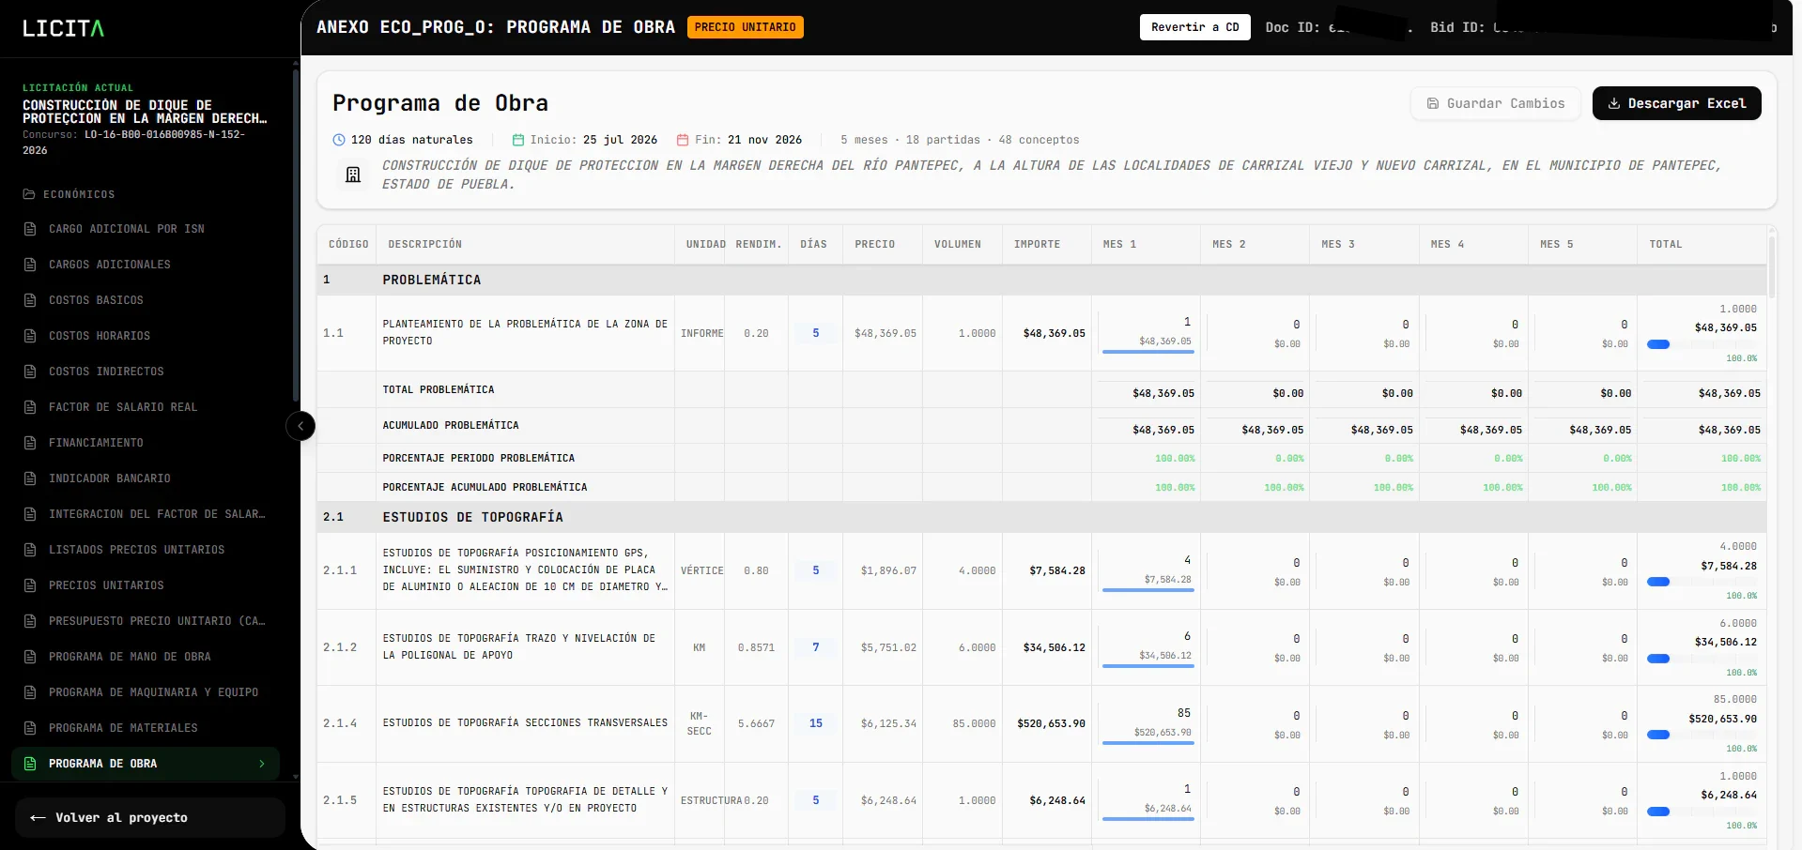Click the download icon in Descargar Excel
The height and width of the screenshot is (850, 1802).
(x=1613, y=103)
